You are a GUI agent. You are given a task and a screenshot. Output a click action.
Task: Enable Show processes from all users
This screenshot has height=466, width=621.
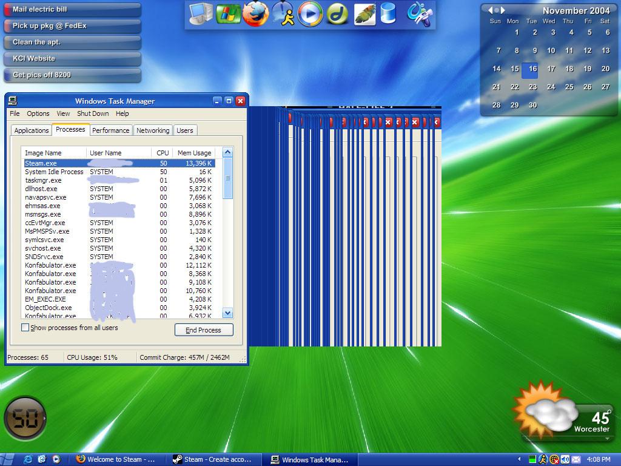tap(25, 328)
